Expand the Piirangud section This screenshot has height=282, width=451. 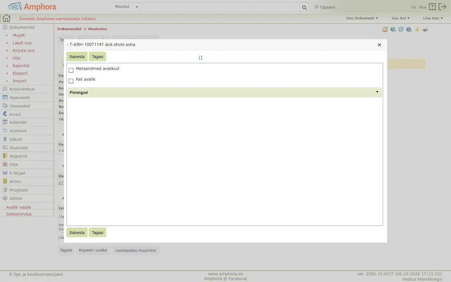pyautogui.click(x=225, y=92)
